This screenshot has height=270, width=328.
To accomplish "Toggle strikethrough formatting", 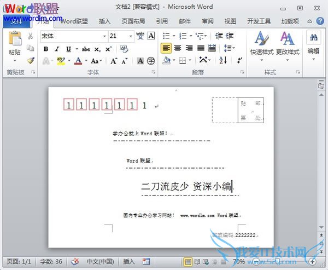I will (86, 49).
